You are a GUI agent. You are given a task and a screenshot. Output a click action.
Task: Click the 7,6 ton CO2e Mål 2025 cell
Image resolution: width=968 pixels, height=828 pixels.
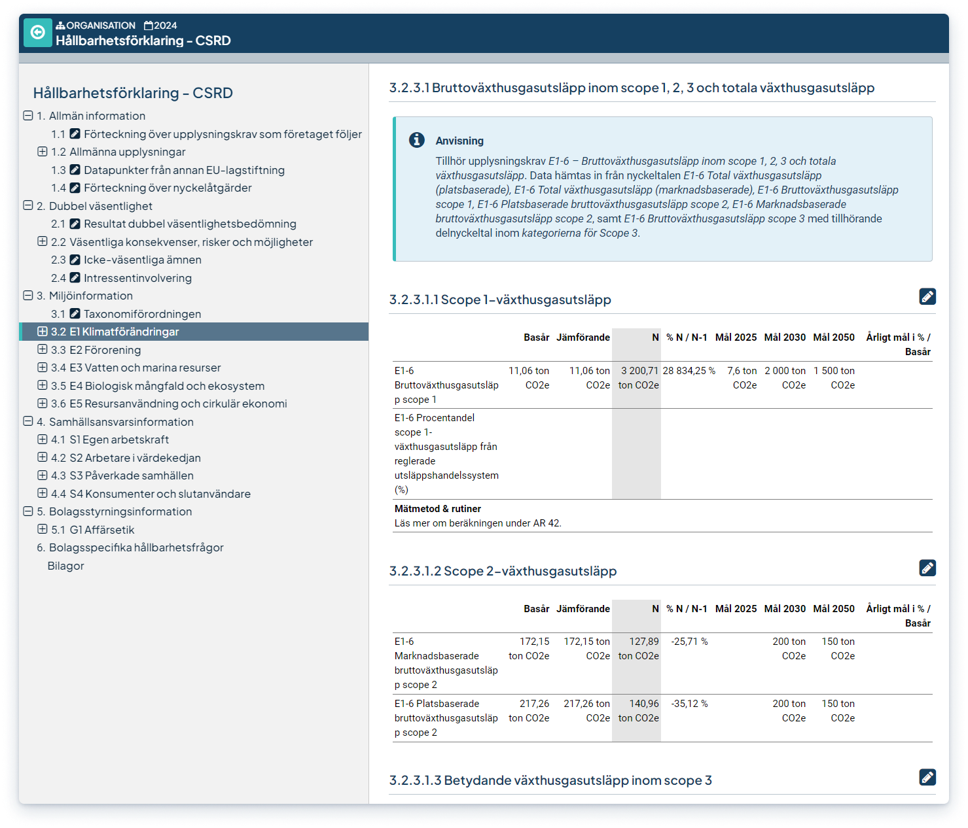[x=742, y=378]
